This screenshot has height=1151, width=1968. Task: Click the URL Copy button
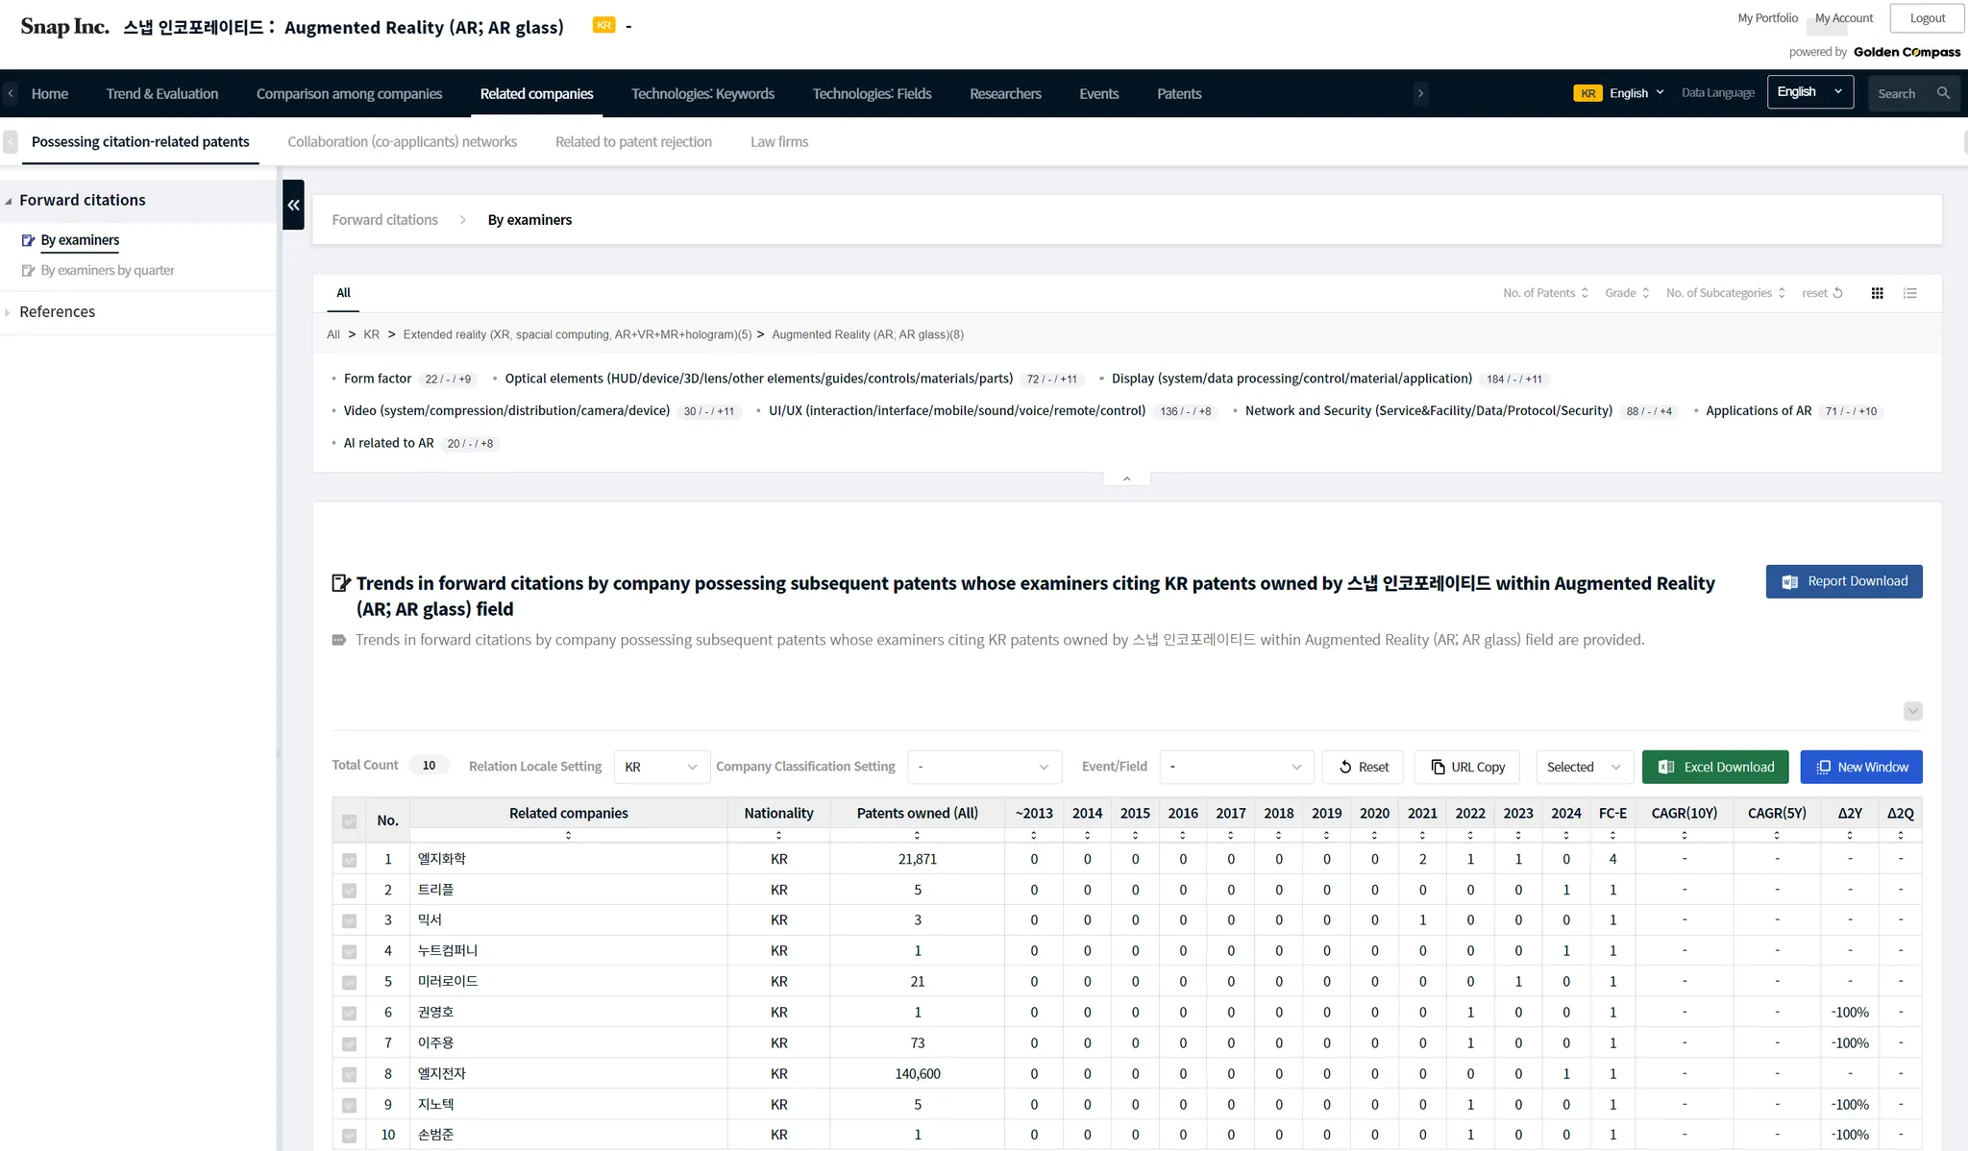(x=1467, y=767)
